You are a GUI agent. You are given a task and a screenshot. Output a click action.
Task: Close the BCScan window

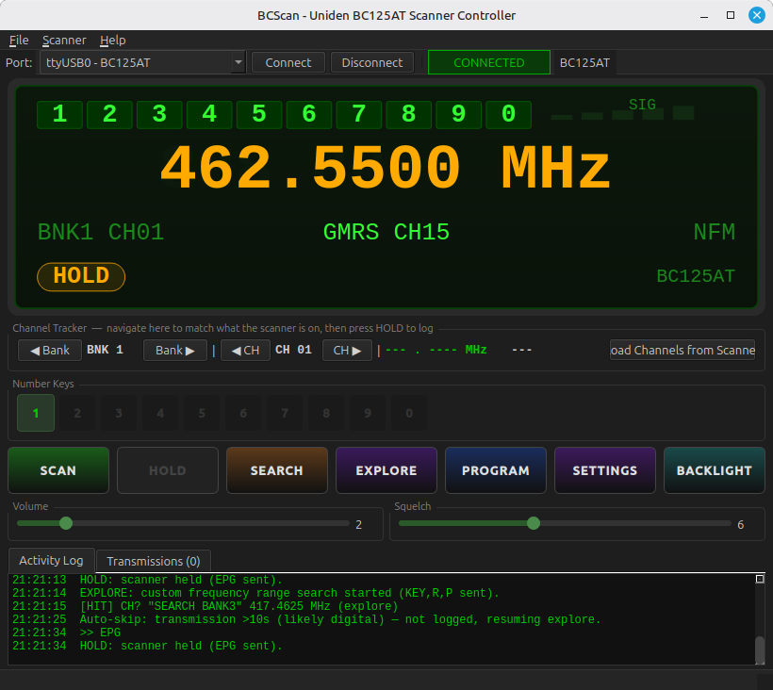click(x=757, y=15)
